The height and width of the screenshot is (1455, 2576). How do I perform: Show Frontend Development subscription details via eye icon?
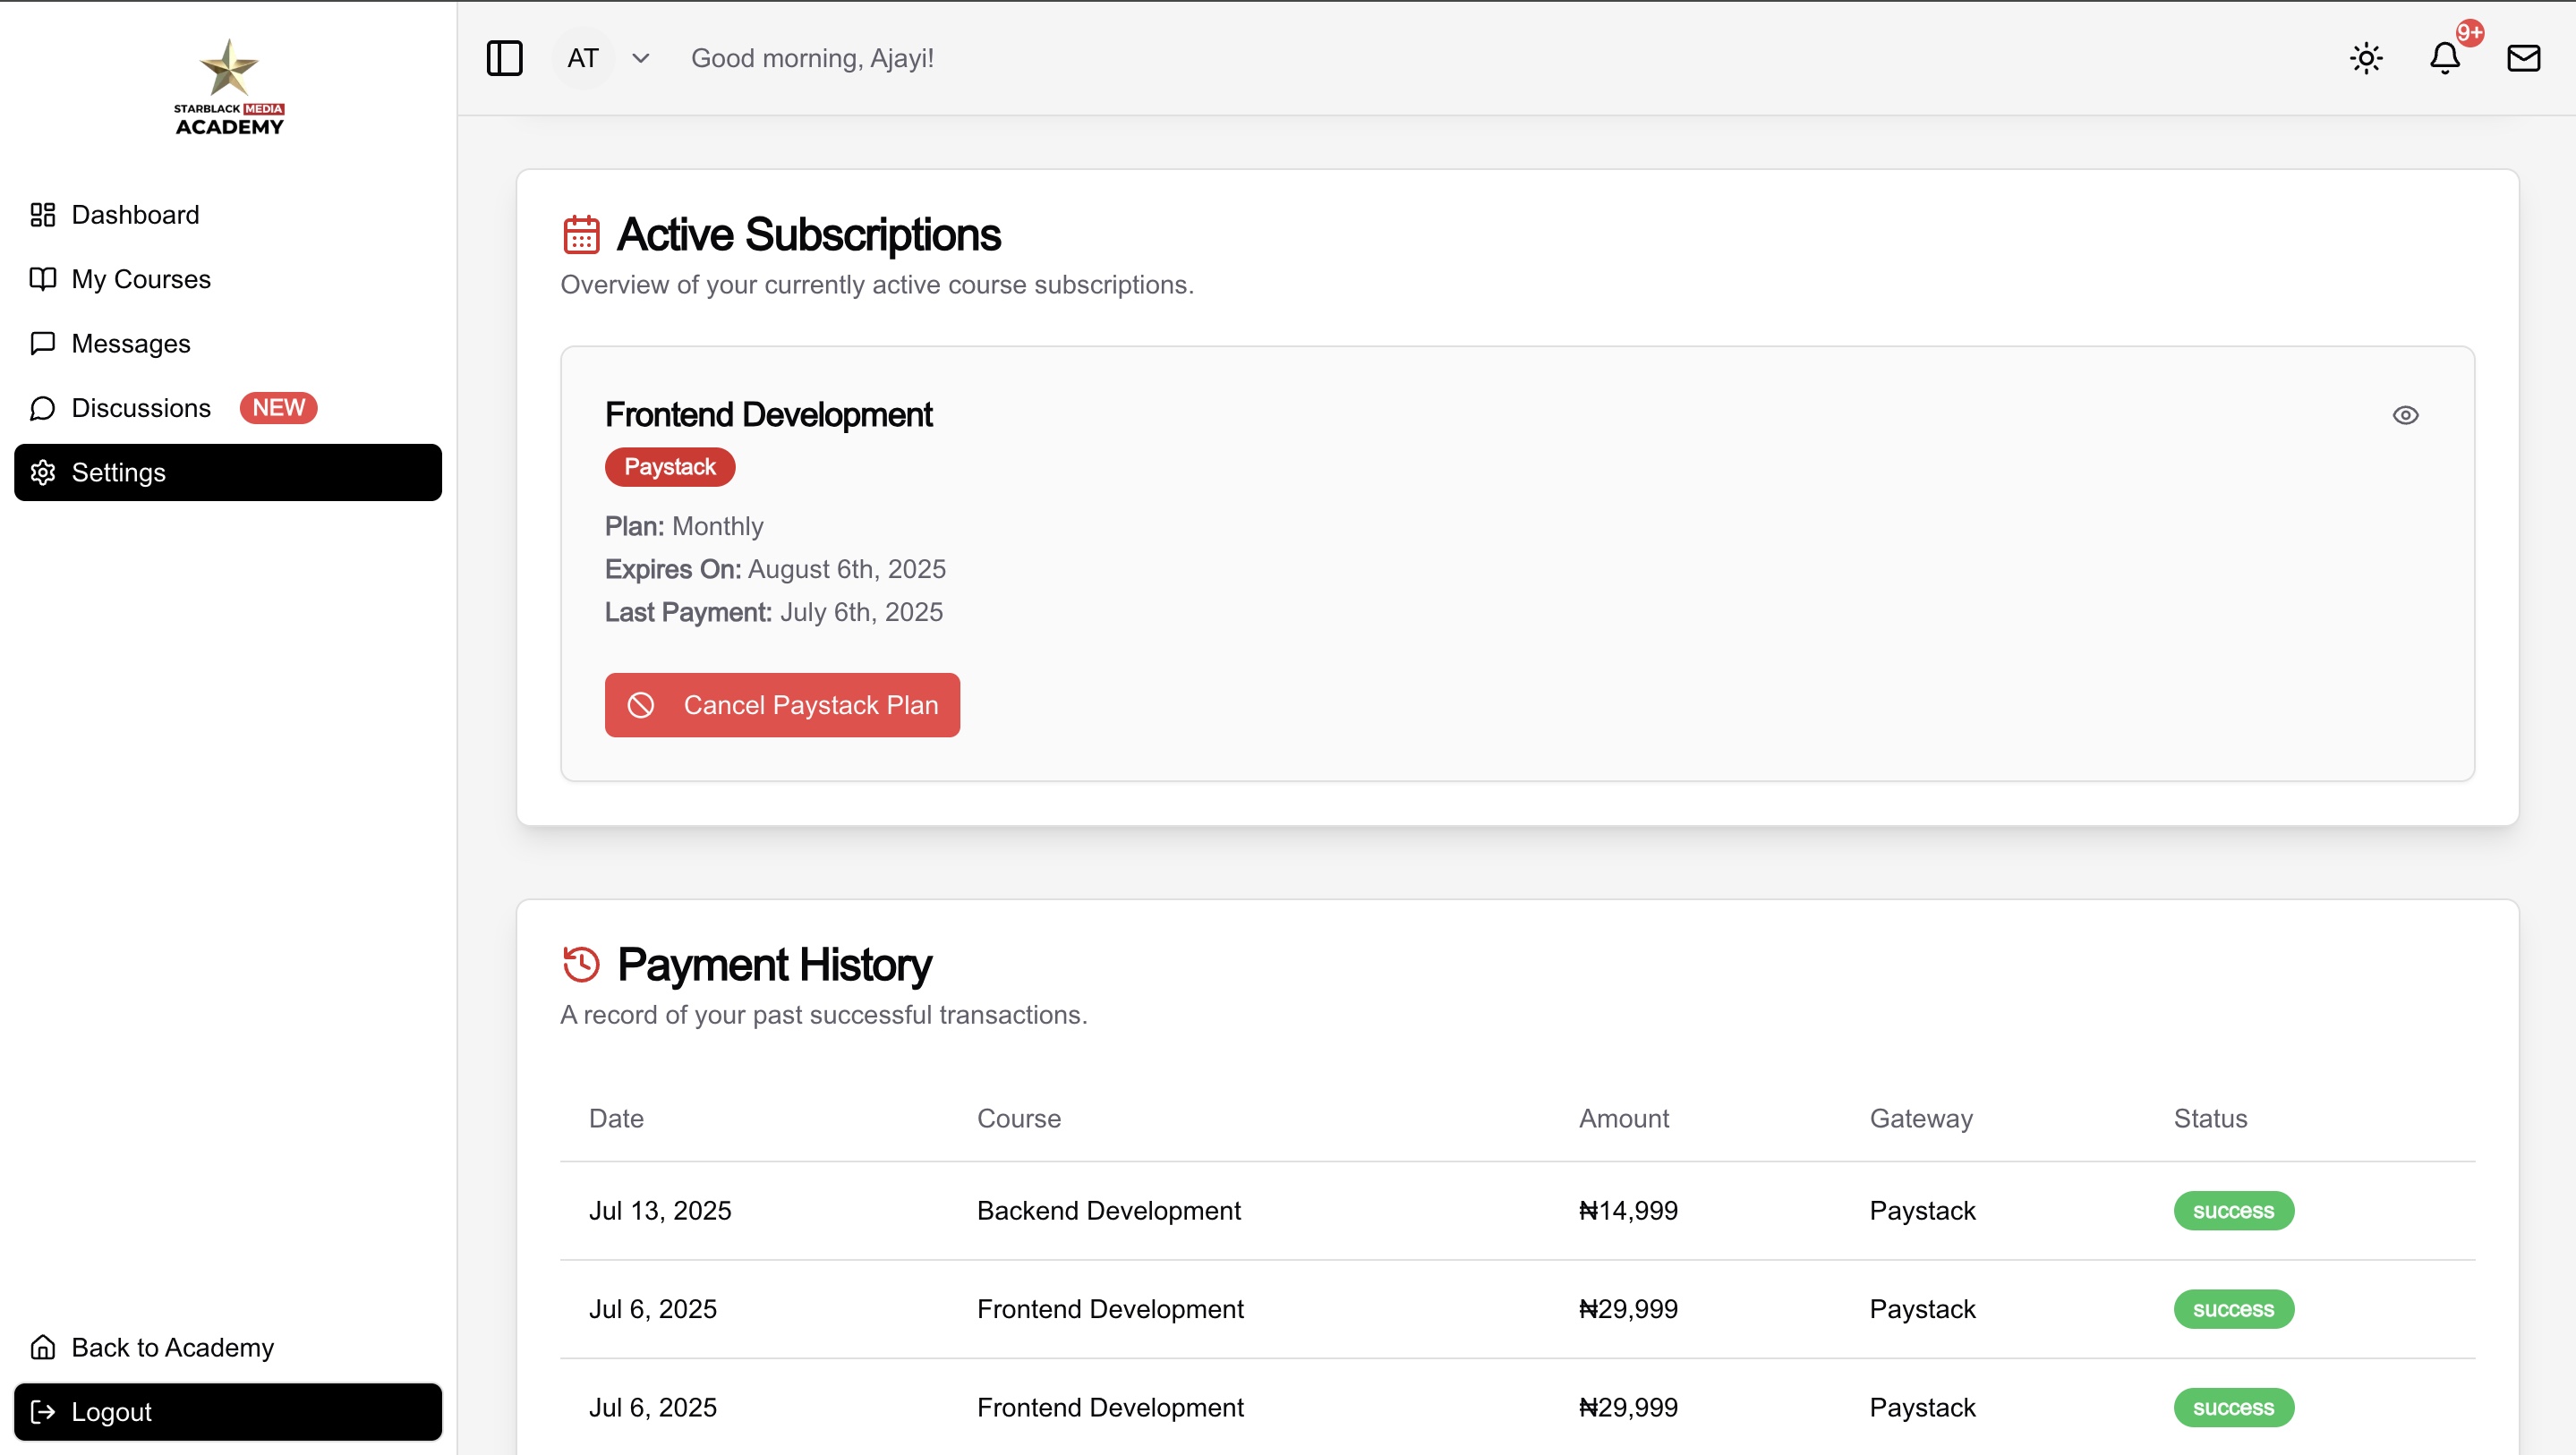pyautogui.click(x=2406, y=415)
